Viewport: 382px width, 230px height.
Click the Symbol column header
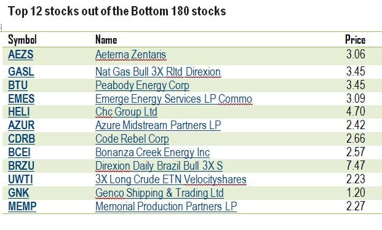[22, 39]
